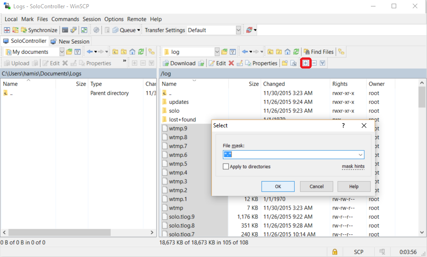Viewport: 427px width, 257px height.
Task: Click the remote open directory folder icon
Action: [x=224, y=52]
